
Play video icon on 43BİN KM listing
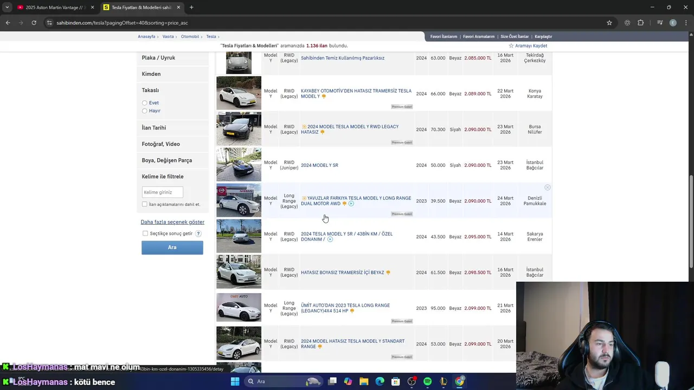330,239
